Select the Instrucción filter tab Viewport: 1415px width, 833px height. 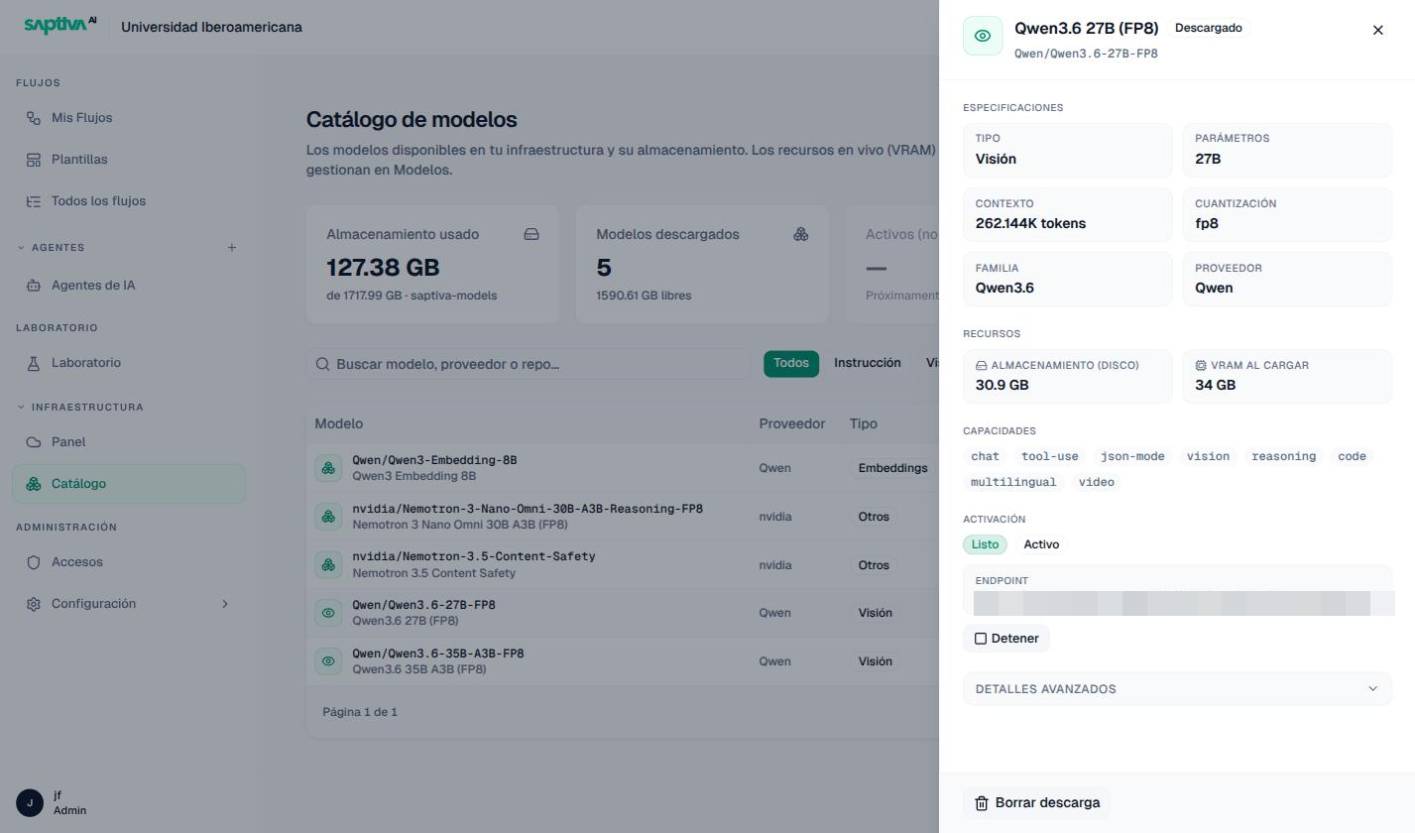(868, 363)
